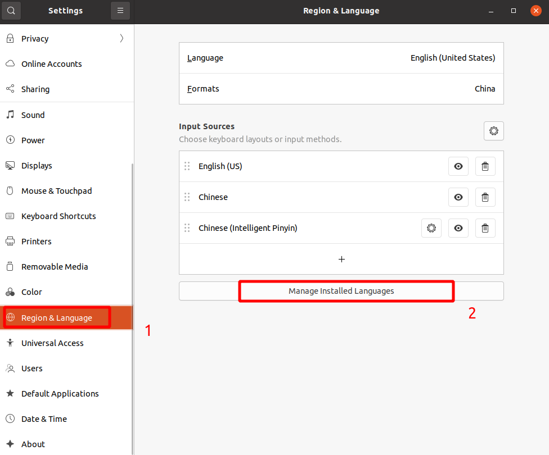Open Online Accounts settings
Viewport: 549px width, 455px height.
66,64
